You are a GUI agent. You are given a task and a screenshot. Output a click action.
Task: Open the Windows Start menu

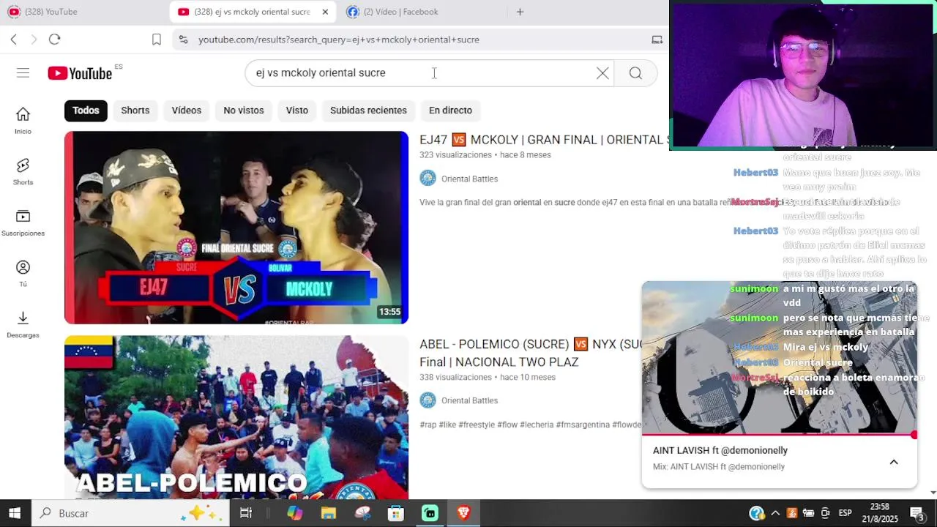[15, 513]
